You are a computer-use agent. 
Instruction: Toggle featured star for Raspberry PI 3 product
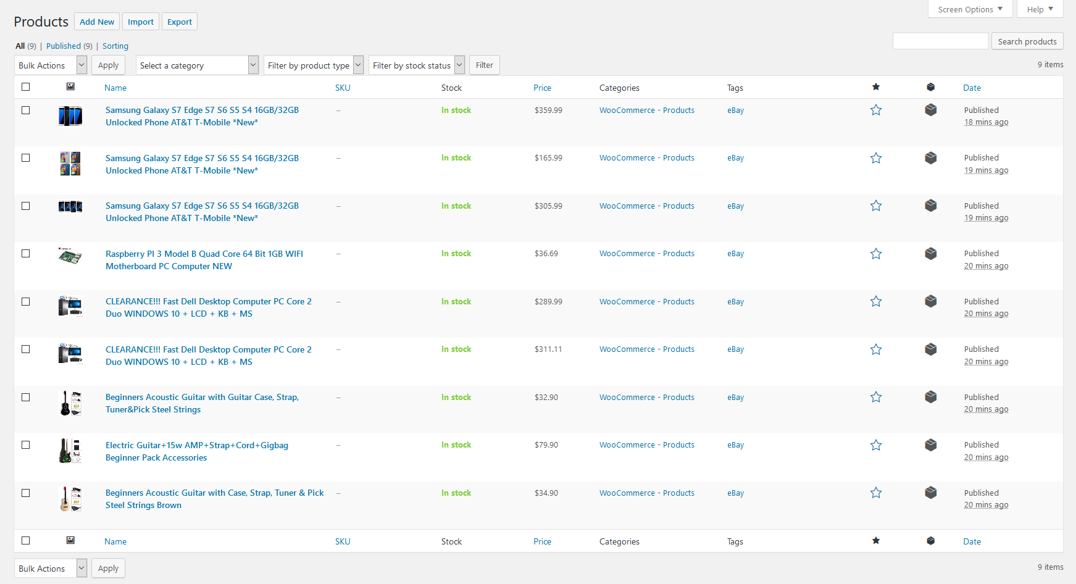pyautogui.click(x=875, y=254)
